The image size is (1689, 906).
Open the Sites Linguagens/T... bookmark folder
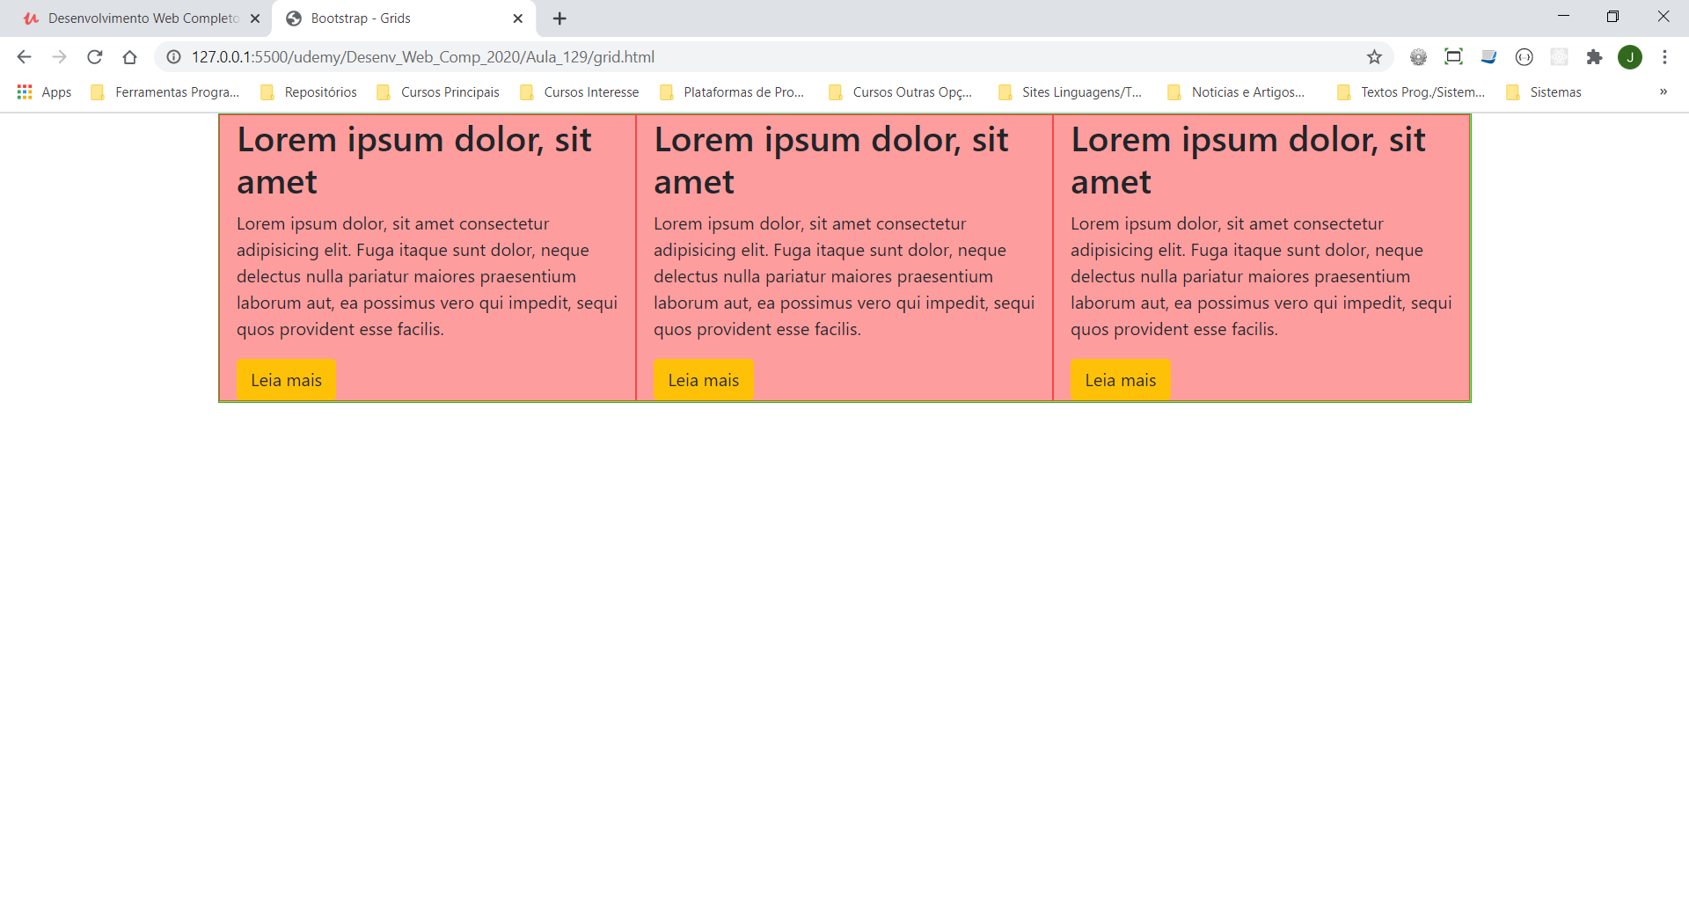point(1071,92)
